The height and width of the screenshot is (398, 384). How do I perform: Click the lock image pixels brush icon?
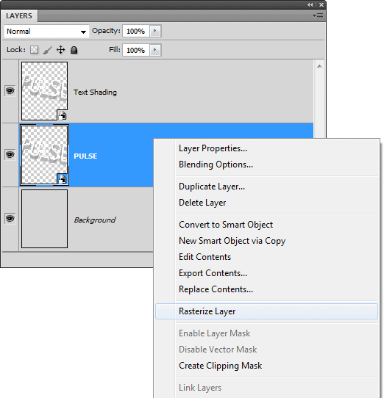tap(48, 50)
